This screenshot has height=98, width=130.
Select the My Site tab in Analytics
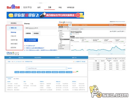coord(70,25)
